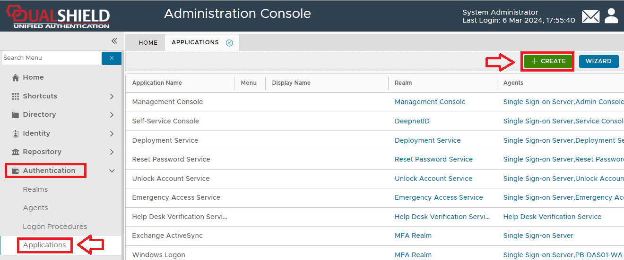Focus the Search Menu input field
Image resolution: width=624 pixels, height=260 pixels.
click(x=51, y=58)
